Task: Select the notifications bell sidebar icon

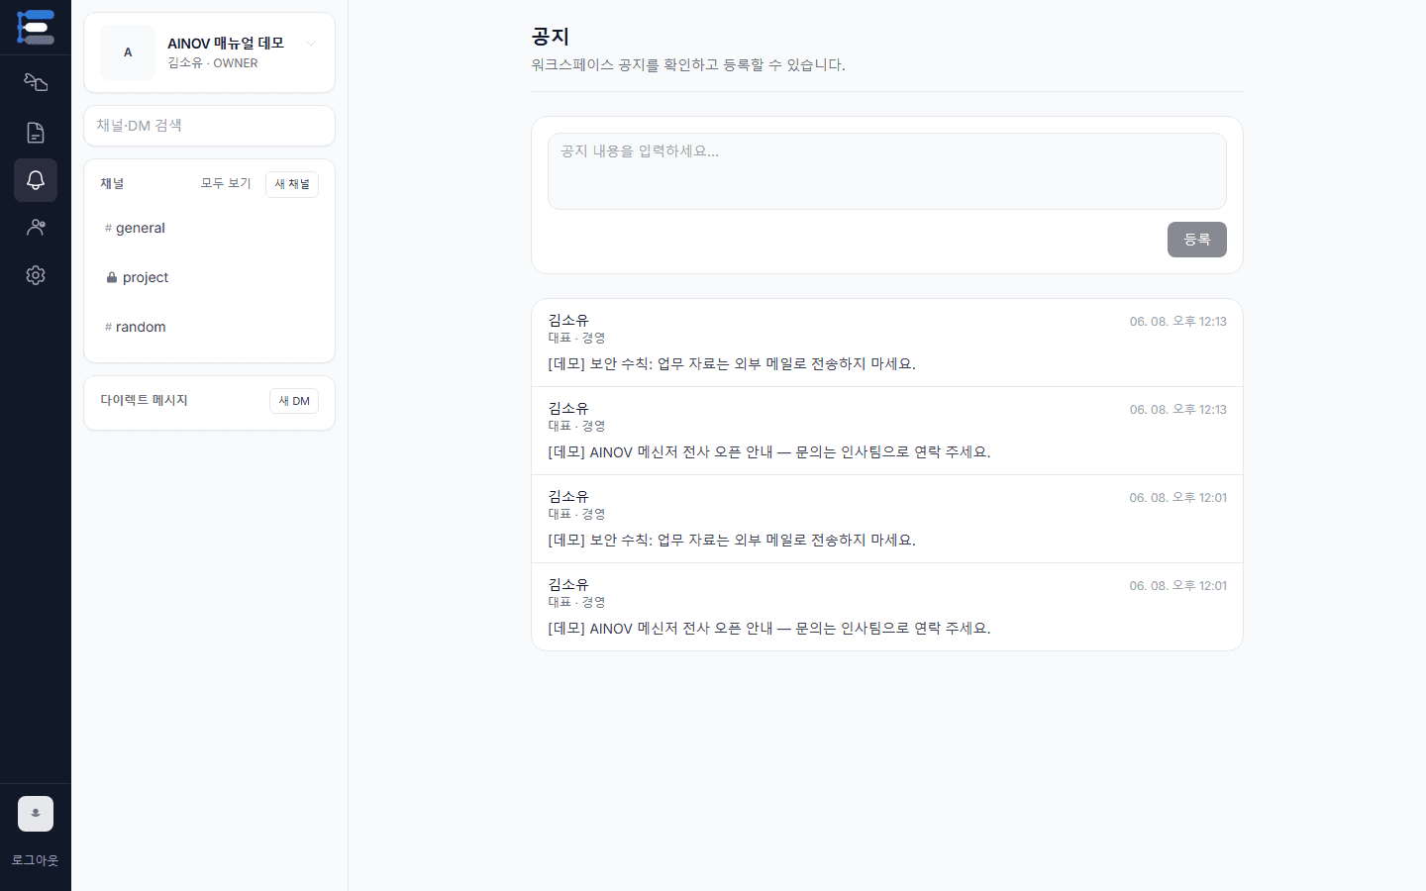Action: (36, 180)
